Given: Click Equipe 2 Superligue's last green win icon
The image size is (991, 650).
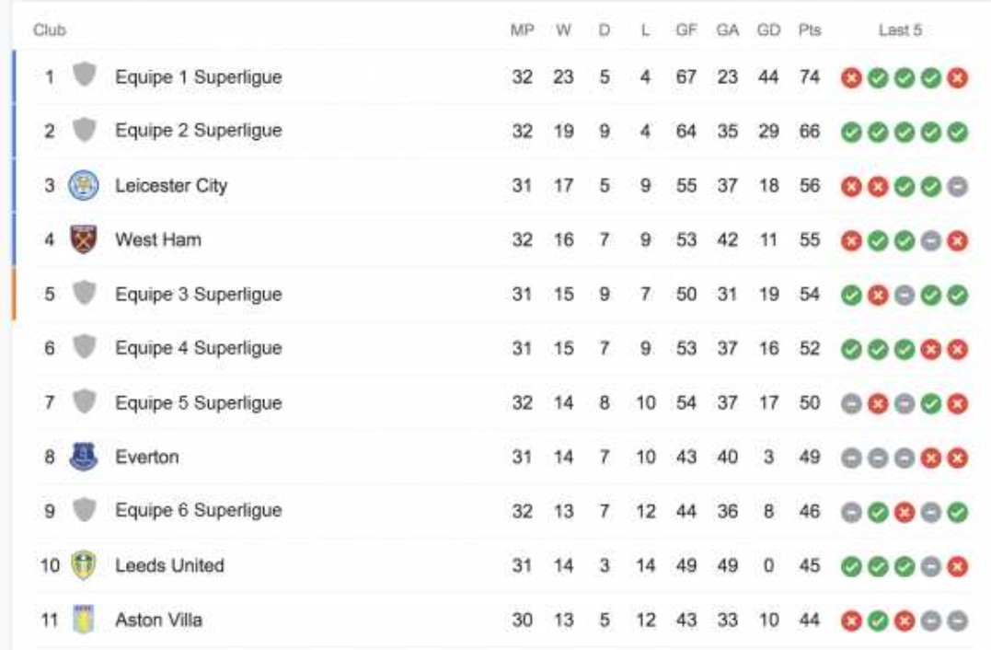Looking at the screenshot, I should (958, 133).
